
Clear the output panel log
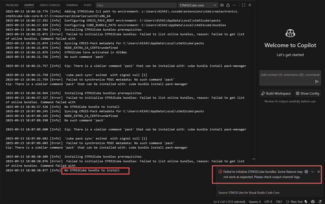tap(222, 5)
